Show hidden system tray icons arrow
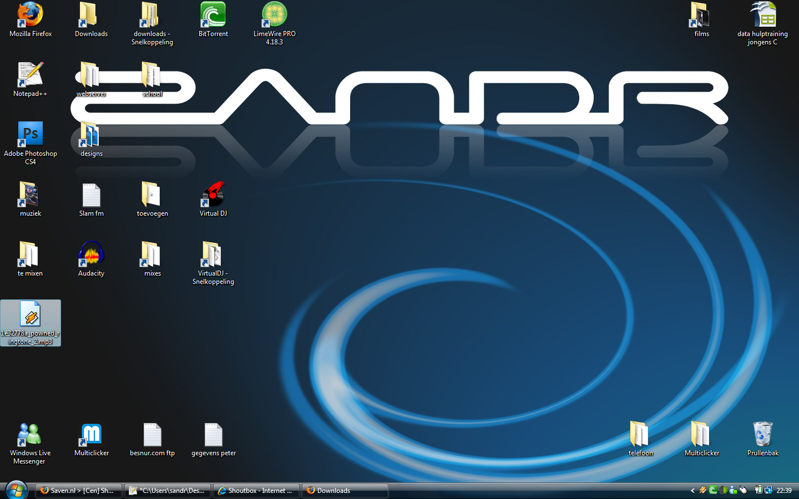The image size is (799, 499). (x=692, y=491)
